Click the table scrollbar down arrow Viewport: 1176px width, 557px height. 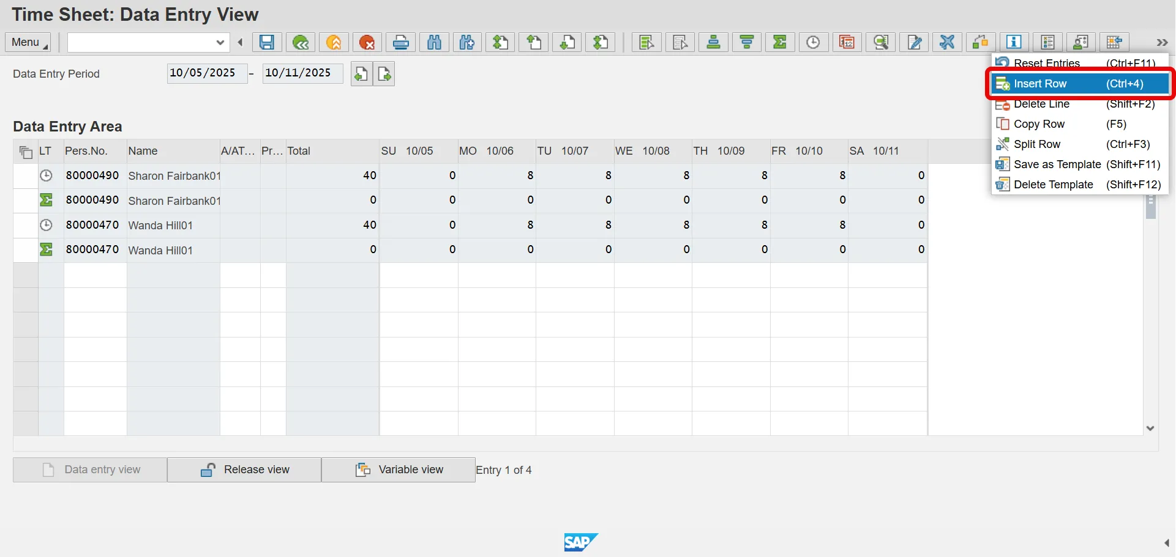click(x=1150, y=429)
